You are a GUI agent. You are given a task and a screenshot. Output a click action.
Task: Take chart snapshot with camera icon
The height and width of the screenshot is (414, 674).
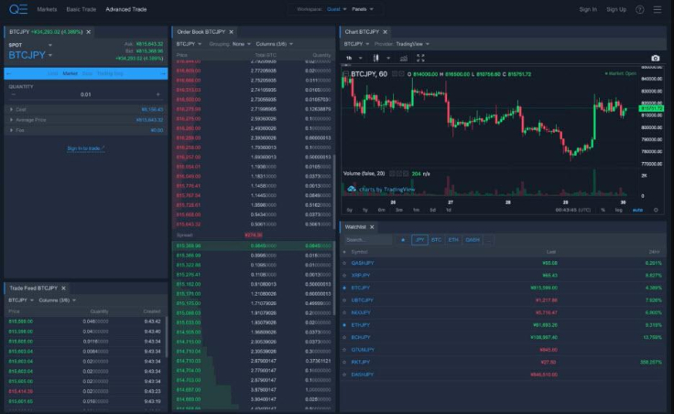(655, 58)
